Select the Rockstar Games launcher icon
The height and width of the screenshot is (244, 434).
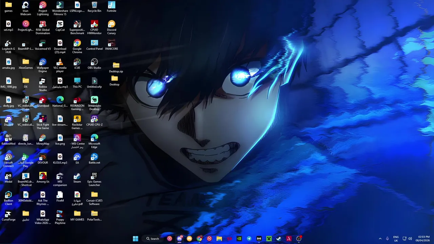[77, 122]
